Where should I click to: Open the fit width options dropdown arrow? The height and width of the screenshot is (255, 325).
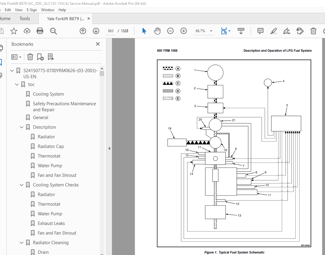tap(230, 31)
